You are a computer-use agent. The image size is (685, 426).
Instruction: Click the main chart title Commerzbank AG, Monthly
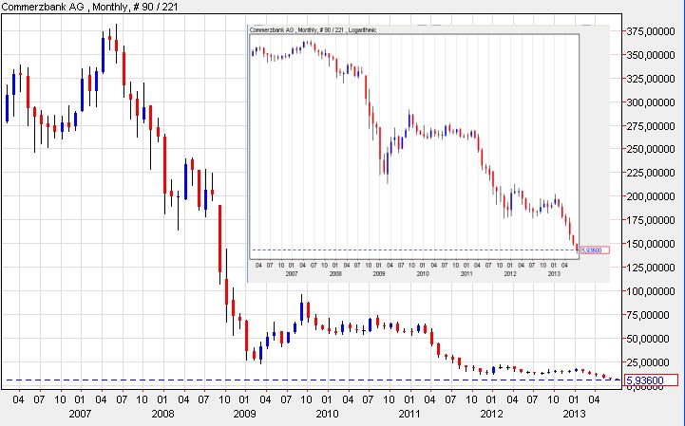pyautogui.click(x=89, y=7)
